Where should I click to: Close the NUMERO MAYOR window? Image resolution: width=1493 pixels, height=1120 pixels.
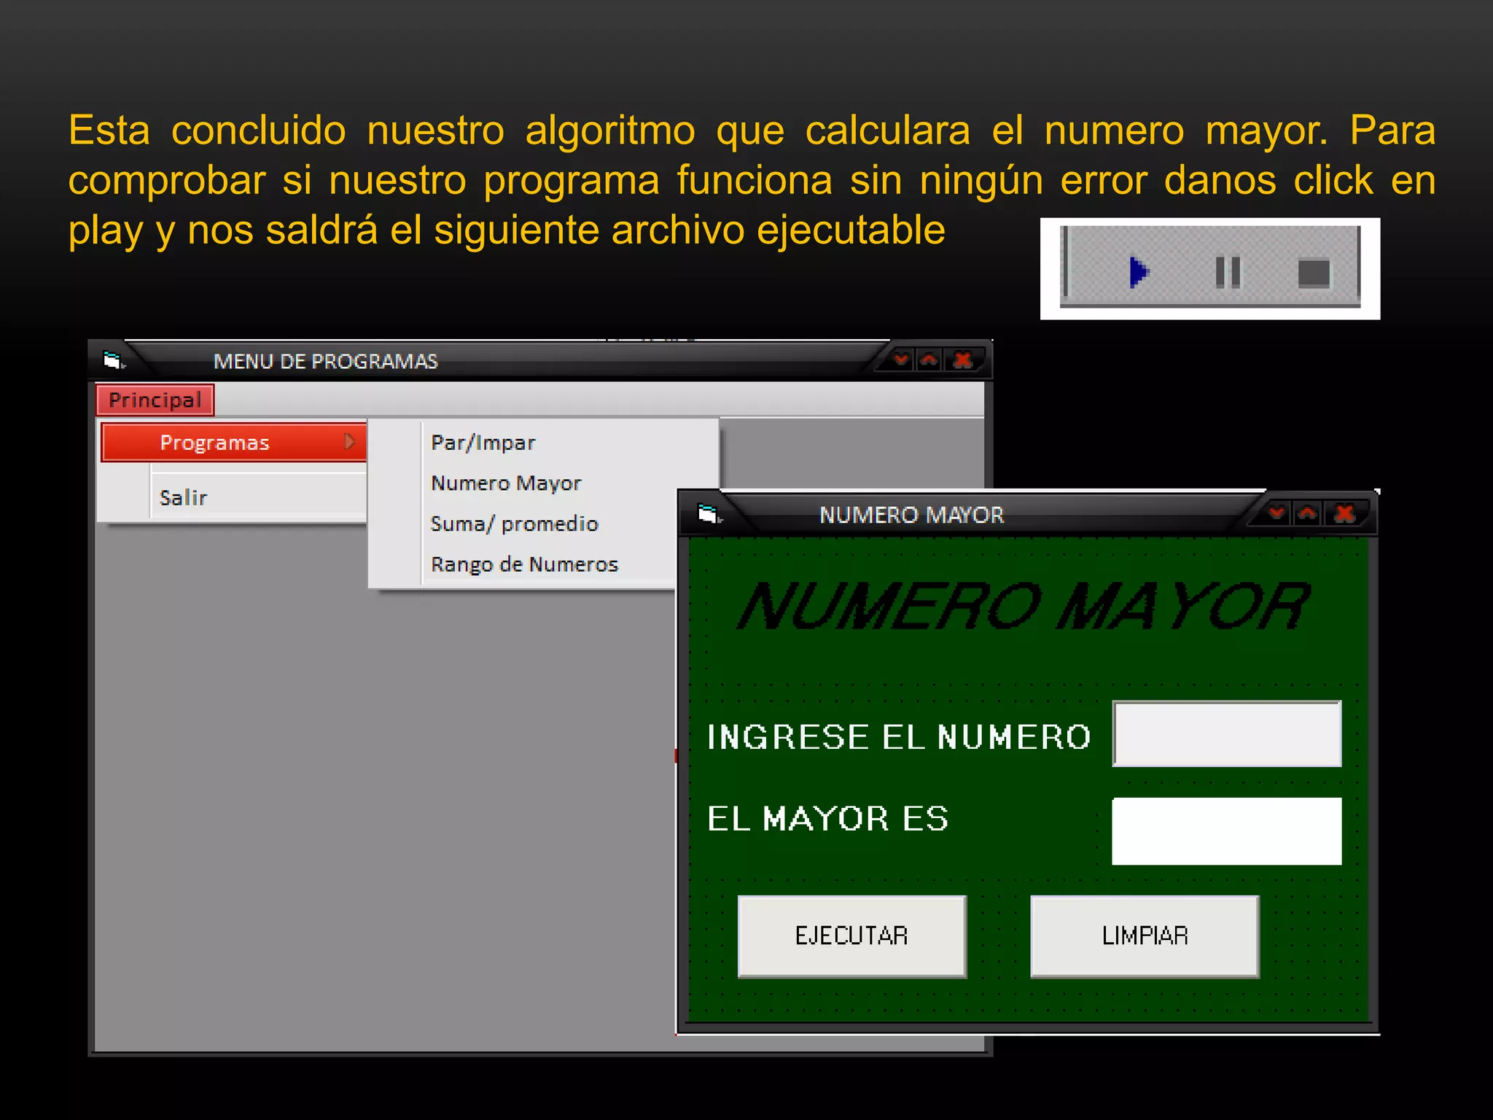[1345, 513]
